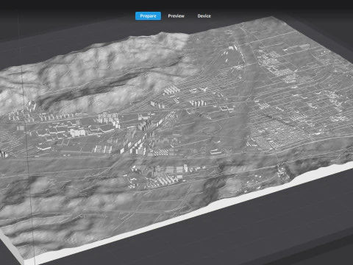Open the Device tab

[x=204, y=16]
